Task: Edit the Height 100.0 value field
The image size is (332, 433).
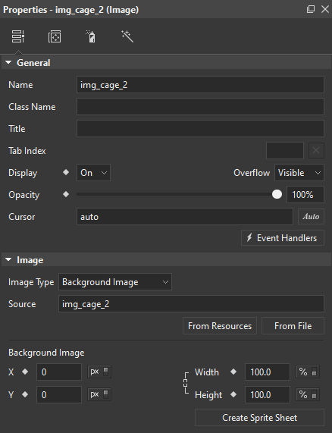Action: click(268, 395)
